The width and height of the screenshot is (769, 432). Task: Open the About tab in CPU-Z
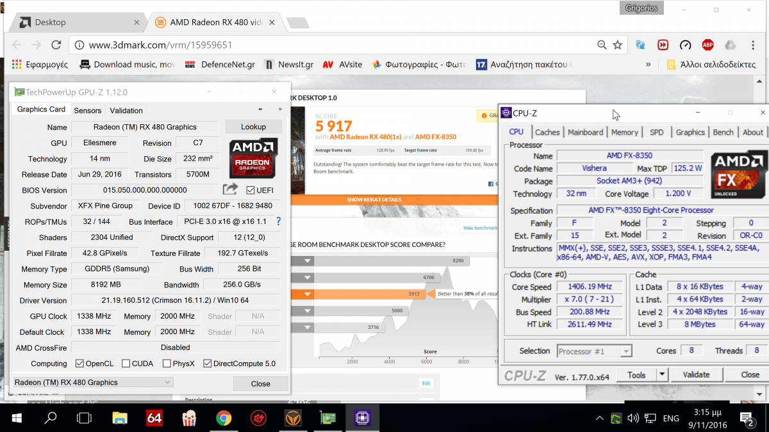(x=753, y=132)
